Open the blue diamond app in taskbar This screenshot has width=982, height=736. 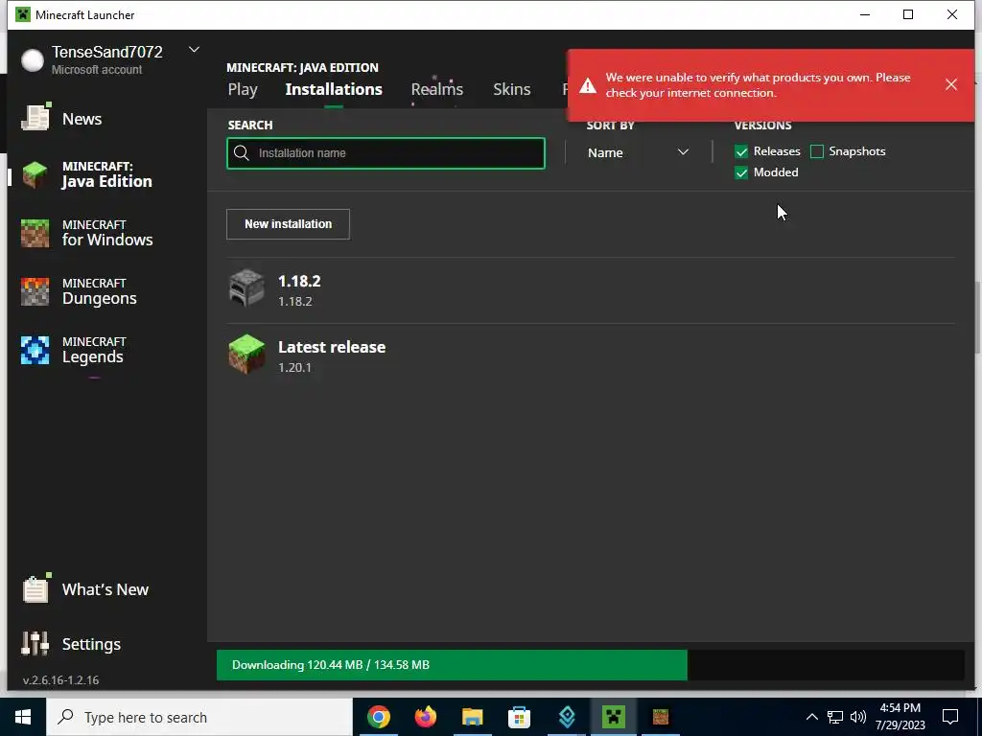coord(567,717)
